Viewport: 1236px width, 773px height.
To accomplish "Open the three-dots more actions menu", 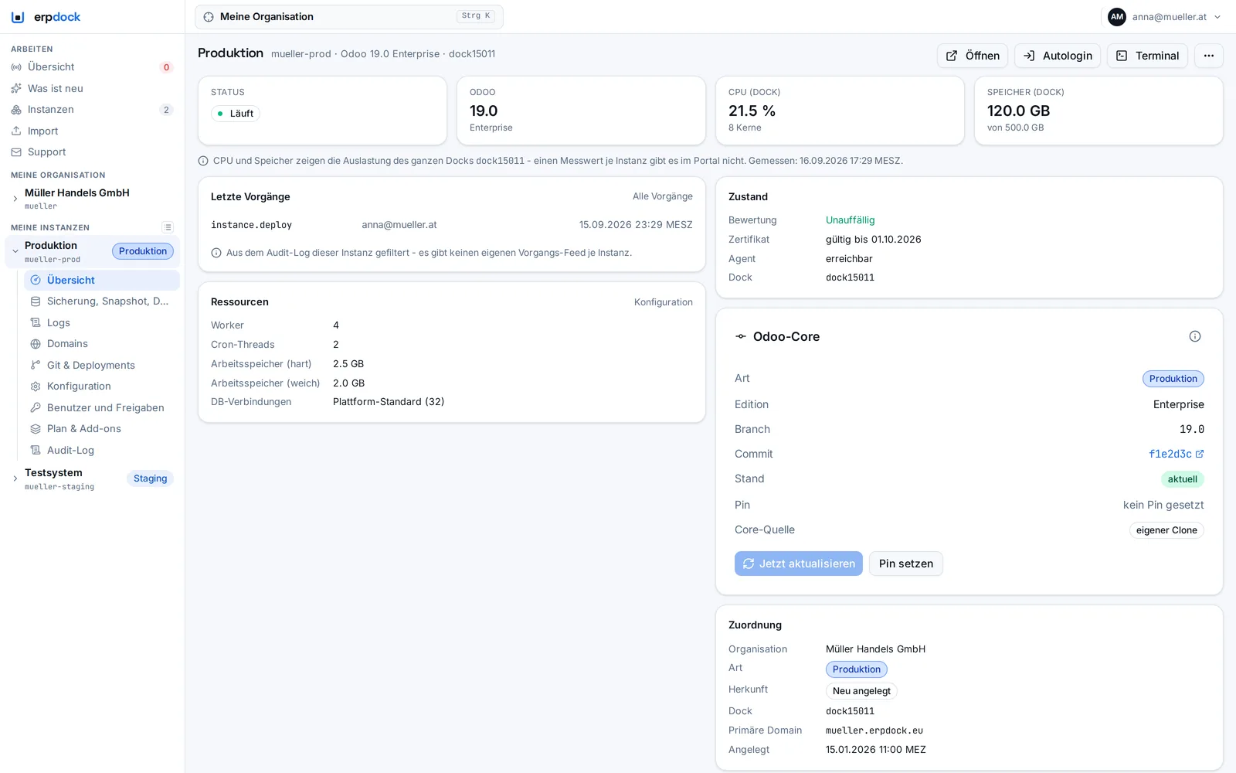I will [1209, 56].
